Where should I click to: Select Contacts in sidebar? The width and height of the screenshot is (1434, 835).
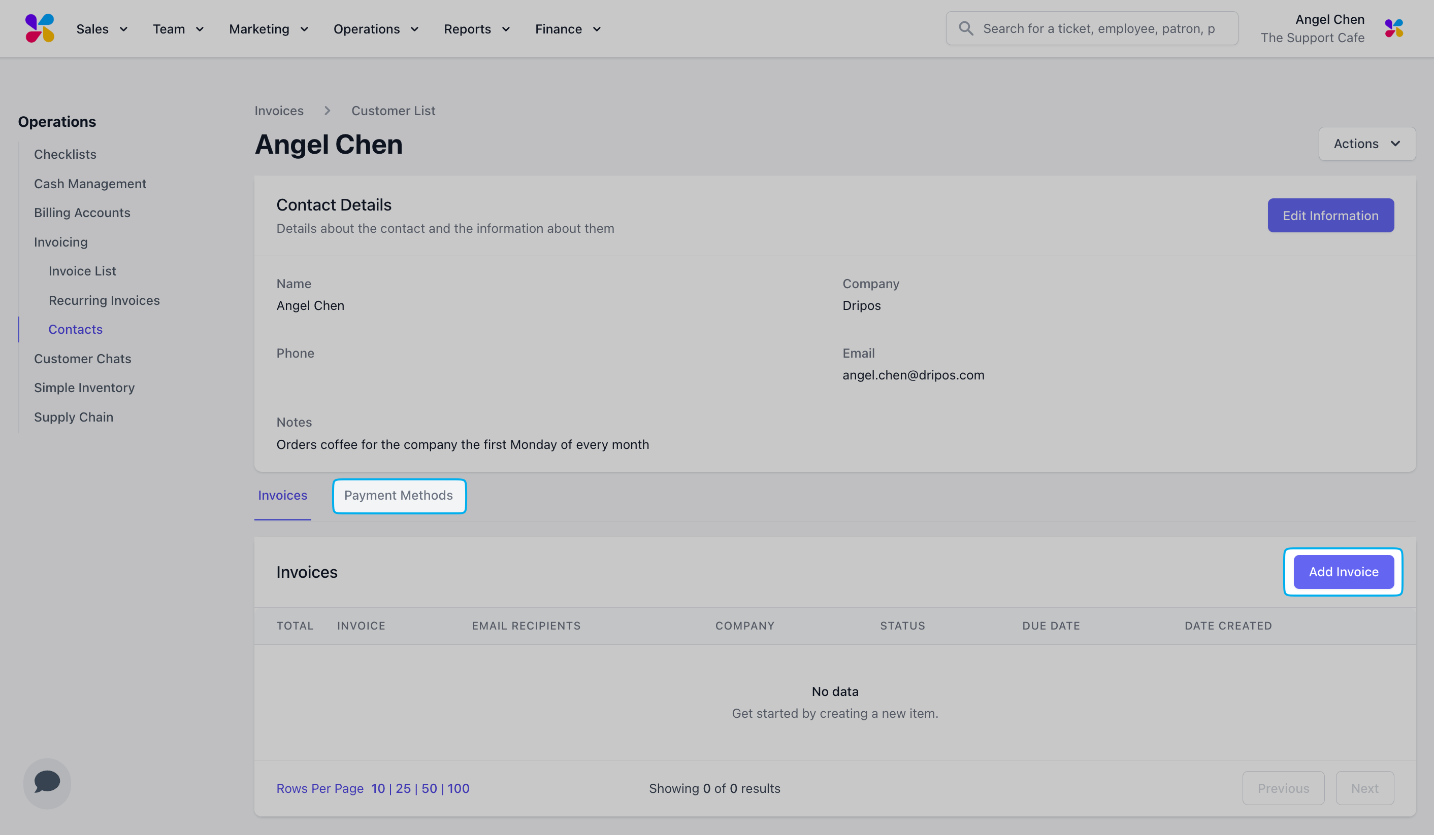point(76,329)
